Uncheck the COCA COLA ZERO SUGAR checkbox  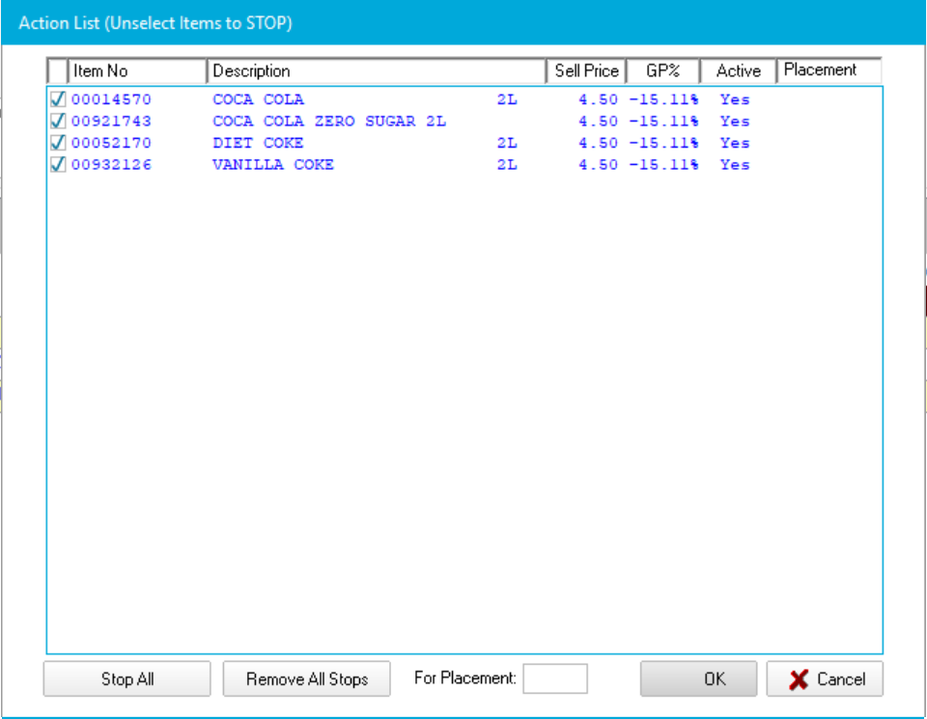(57, 122)
